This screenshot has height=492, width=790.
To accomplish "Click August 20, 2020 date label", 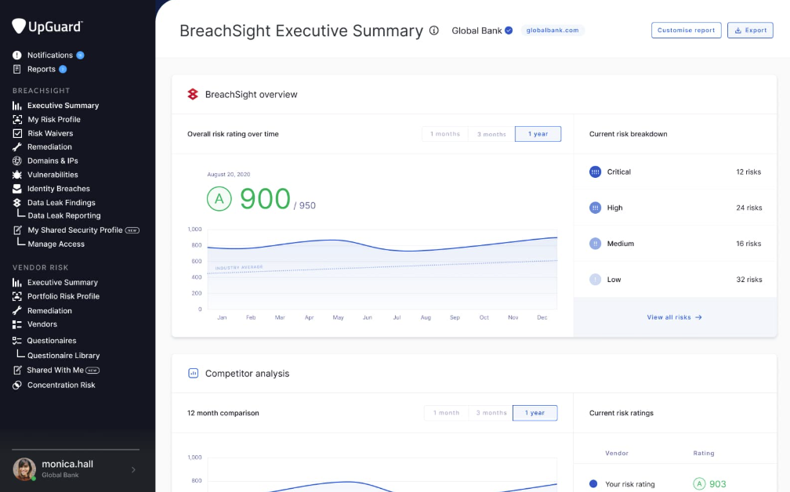I will pyautogui.click(x=229, y=174).
